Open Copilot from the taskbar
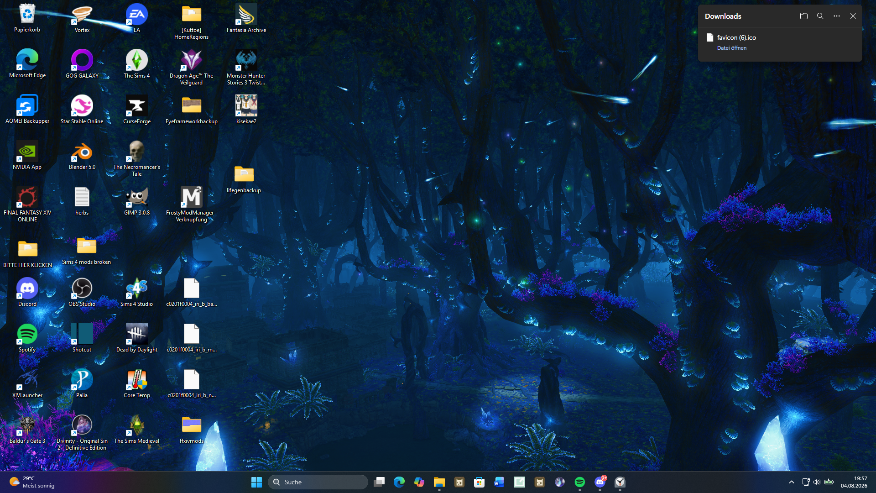The image size is (876, 493). tap(419, 482)
